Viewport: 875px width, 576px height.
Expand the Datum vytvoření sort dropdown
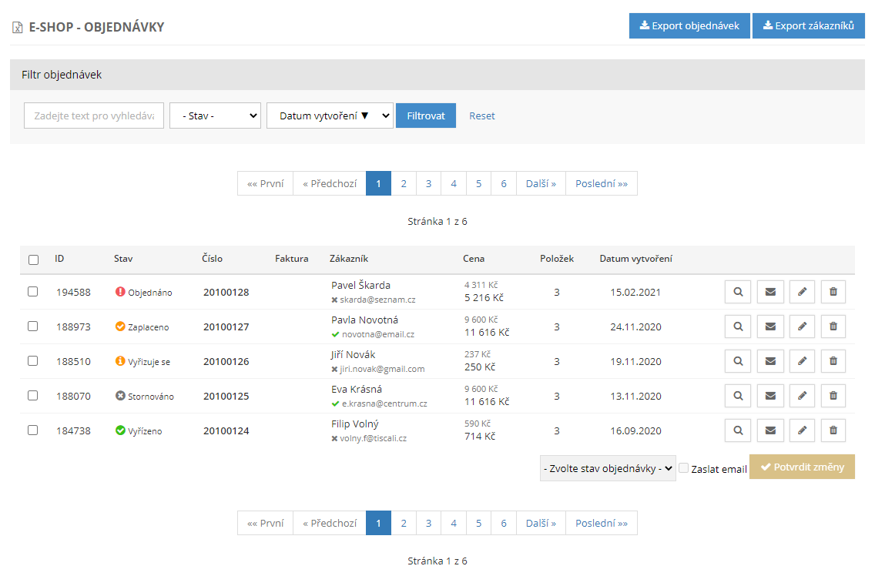330,116
